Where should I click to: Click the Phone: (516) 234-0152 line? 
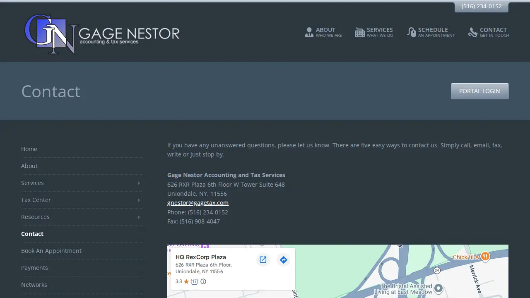coord(198,212)
